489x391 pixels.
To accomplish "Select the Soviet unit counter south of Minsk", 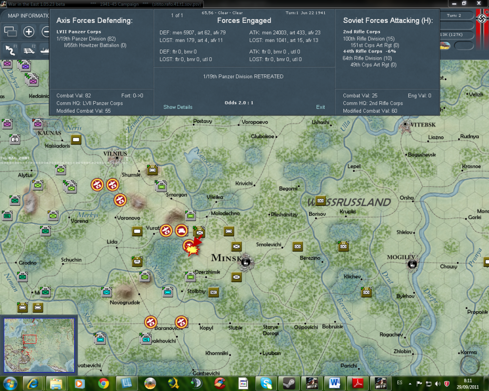I will (236, 277).
